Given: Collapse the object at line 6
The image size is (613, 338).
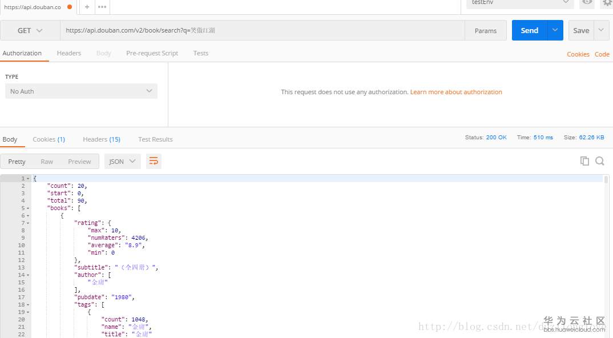Looking at the screenshot, I should [28, 216].
